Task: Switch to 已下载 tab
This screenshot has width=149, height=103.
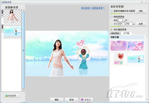Action: [x=126, y=33]
